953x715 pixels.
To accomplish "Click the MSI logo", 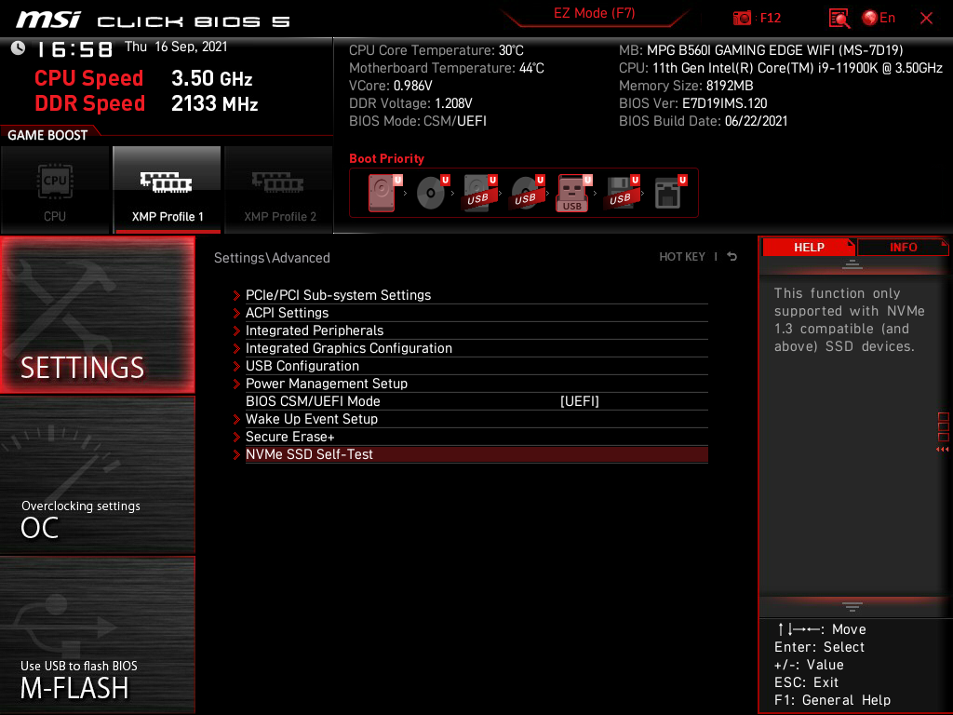I will [48, 20].
